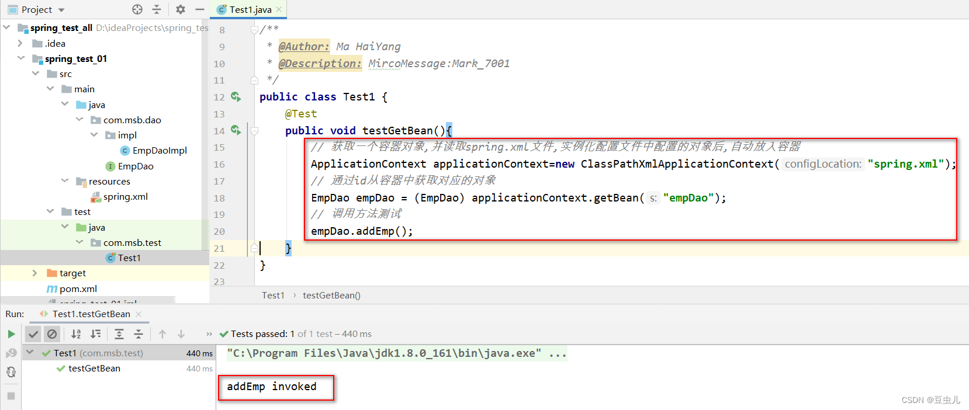Click testGetBean() in the breadcrumb bar
Viewport: 969px width, 410px height.
pyautogui.click(x=331, y=296)
